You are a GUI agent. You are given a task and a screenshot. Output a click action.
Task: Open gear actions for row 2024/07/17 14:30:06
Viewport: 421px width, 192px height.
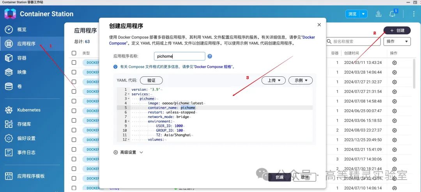point(394,159)
